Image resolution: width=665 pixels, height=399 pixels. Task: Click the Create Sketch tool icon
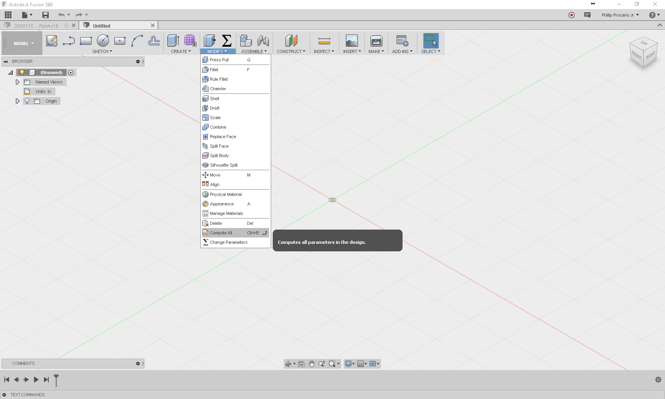52,41
